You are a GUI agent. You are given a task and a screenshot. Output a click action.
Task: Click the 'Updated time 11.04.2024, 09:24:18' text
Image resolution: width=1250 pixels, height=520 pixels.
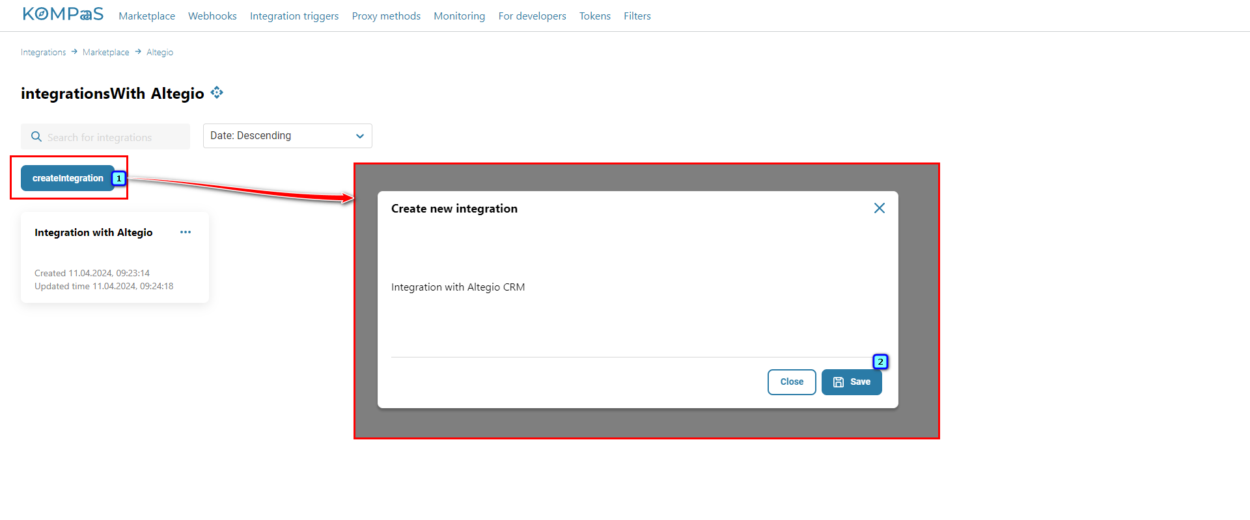(104, 286)
